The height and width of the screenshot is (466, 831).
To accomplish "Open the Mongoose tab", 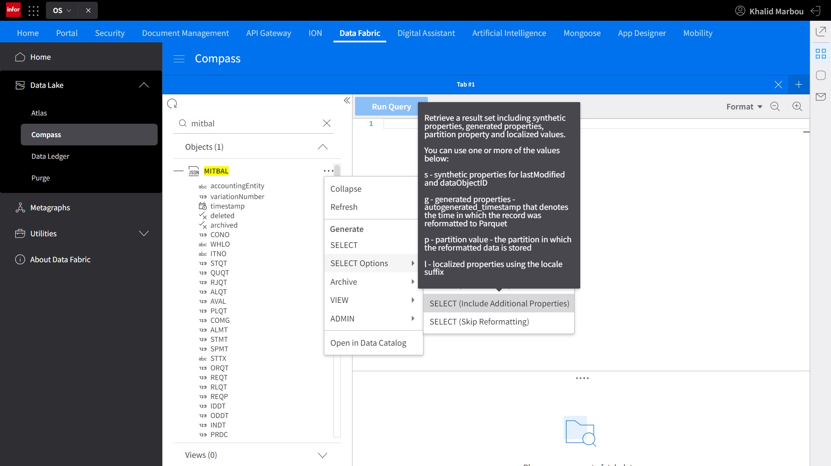I will [x=582, y=33].
